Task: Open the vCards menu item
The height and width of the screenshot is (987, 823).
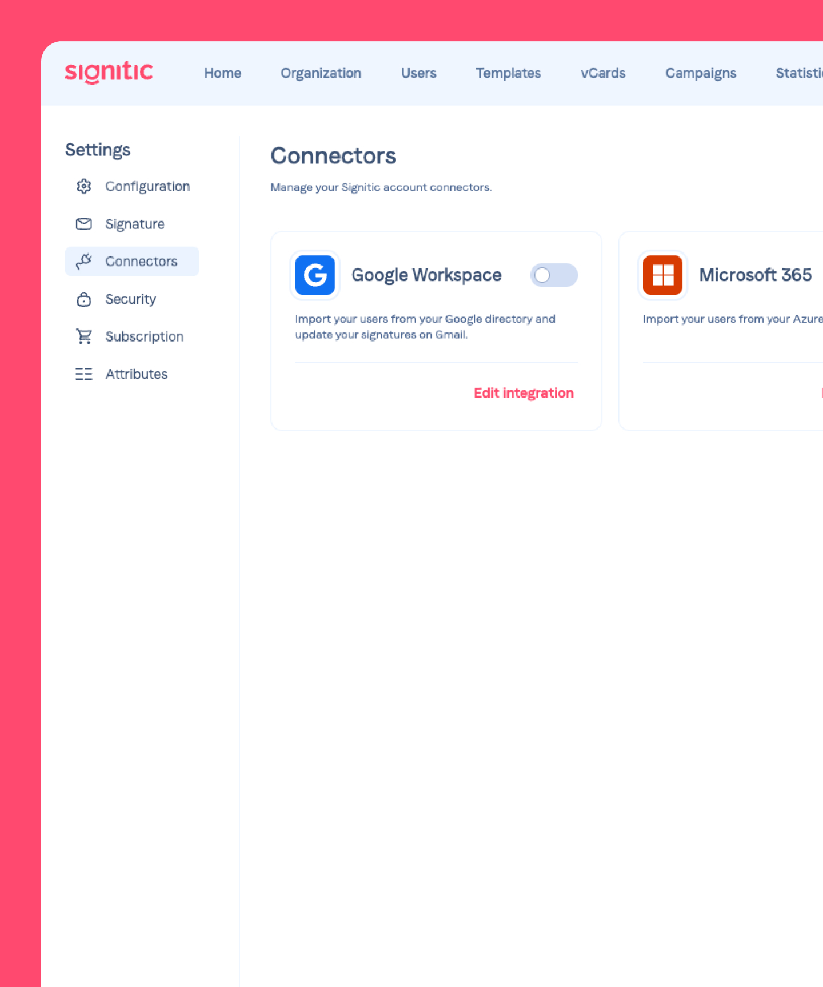Action: pos(603,73)
